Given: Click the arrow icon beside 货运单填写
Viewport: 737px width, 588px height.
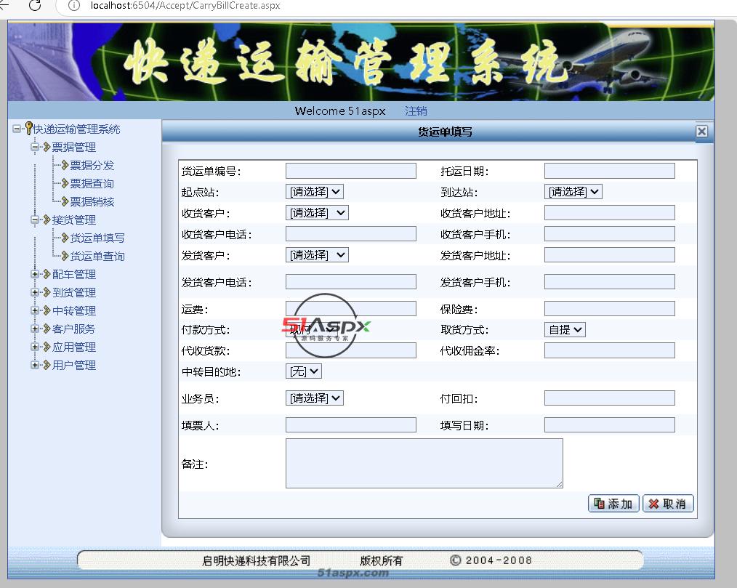Looking at the screenshot, I should click(x=65, y=238).
